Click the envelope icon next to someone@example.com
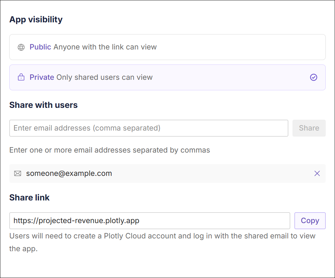This screenshot has height=278, width=335. [18, 174]
